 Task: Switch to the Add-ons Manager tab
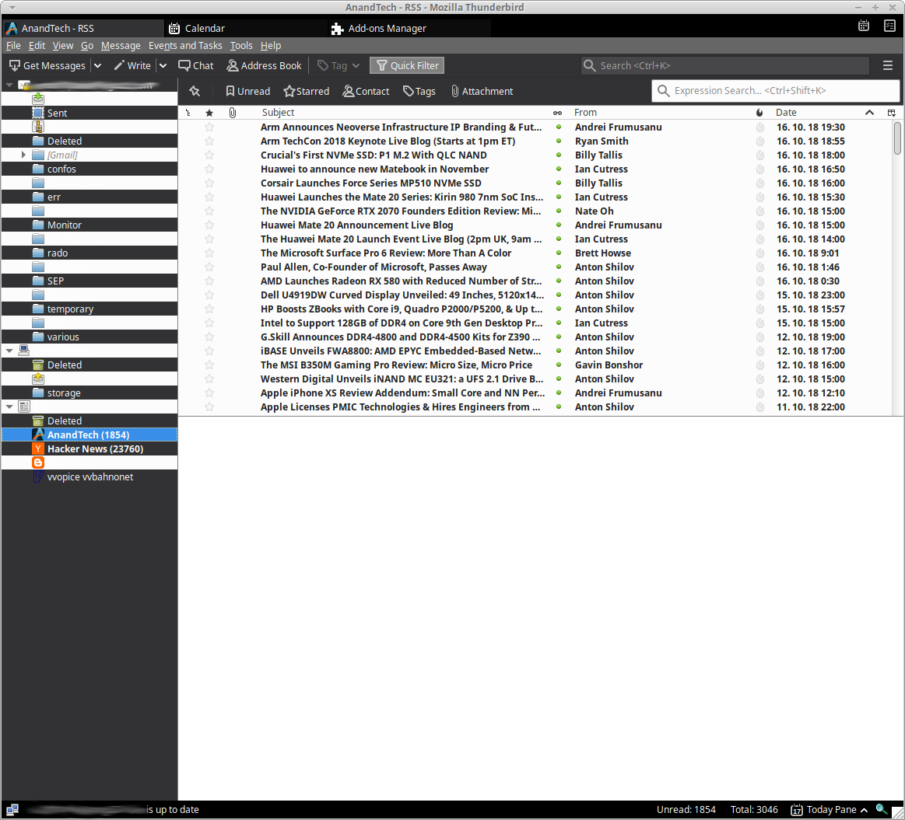coord(387,29)
